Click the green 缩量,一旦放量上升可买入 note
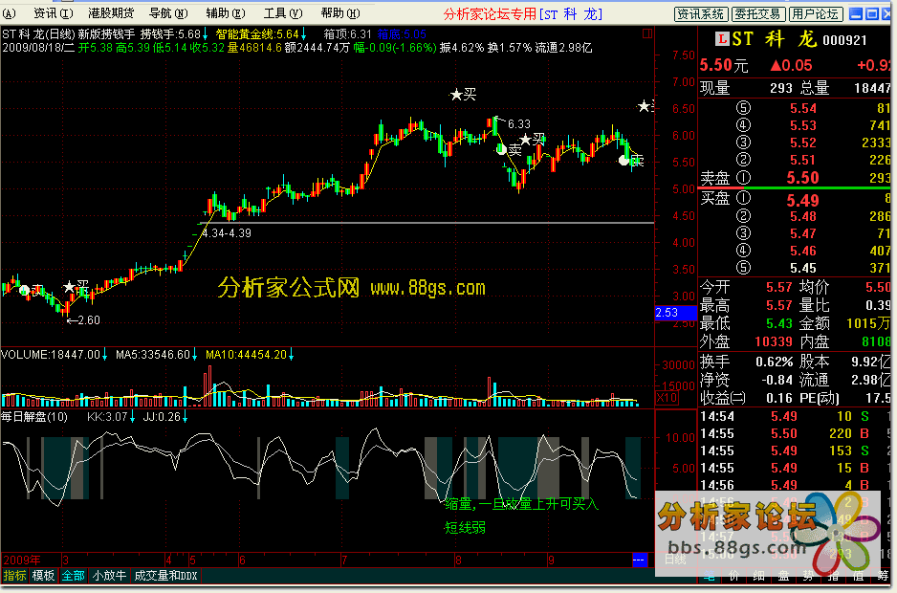The image size is (897, 593). click(521, 504)
